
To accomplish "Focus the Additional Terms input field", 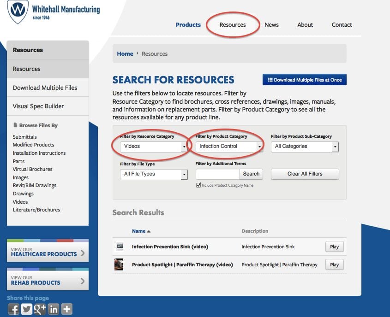I will coord(218,174).
